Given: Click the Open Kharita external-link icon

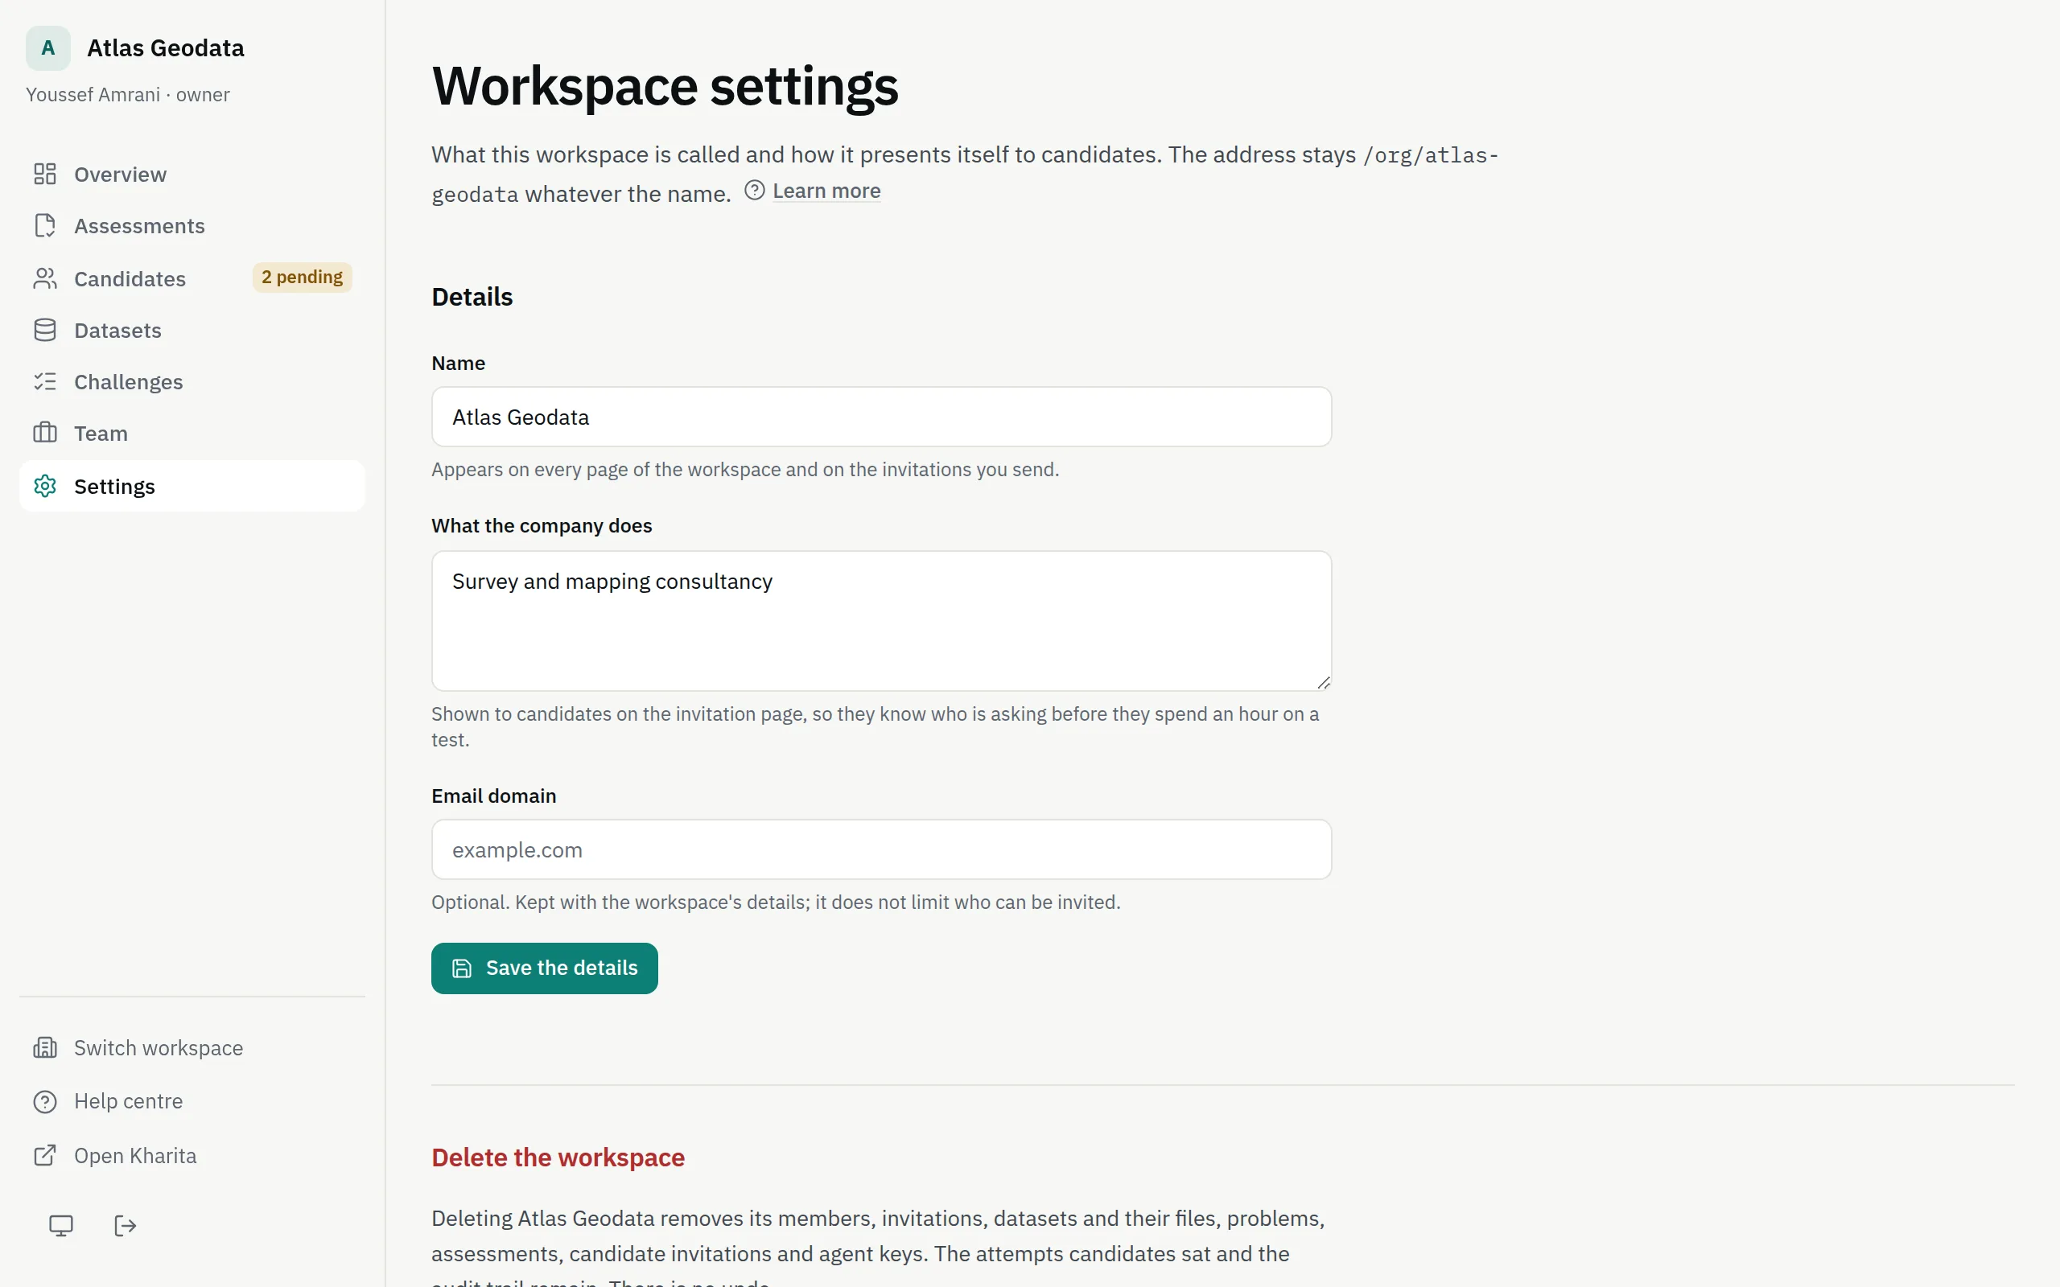Looking at the screenshot, I should (x=45, y=1155).
